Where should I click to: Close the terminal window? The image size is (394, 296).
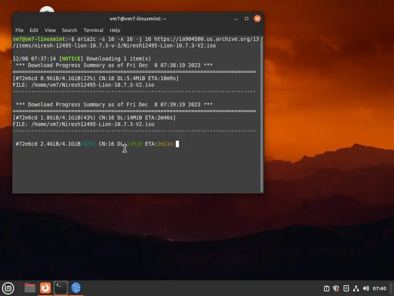[x=257, y=18]
